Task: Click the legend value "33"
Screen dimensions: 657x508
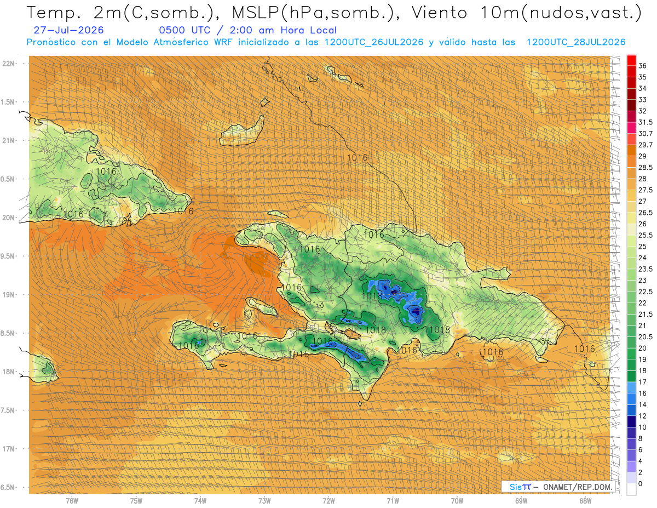Action: pos(642,100)
